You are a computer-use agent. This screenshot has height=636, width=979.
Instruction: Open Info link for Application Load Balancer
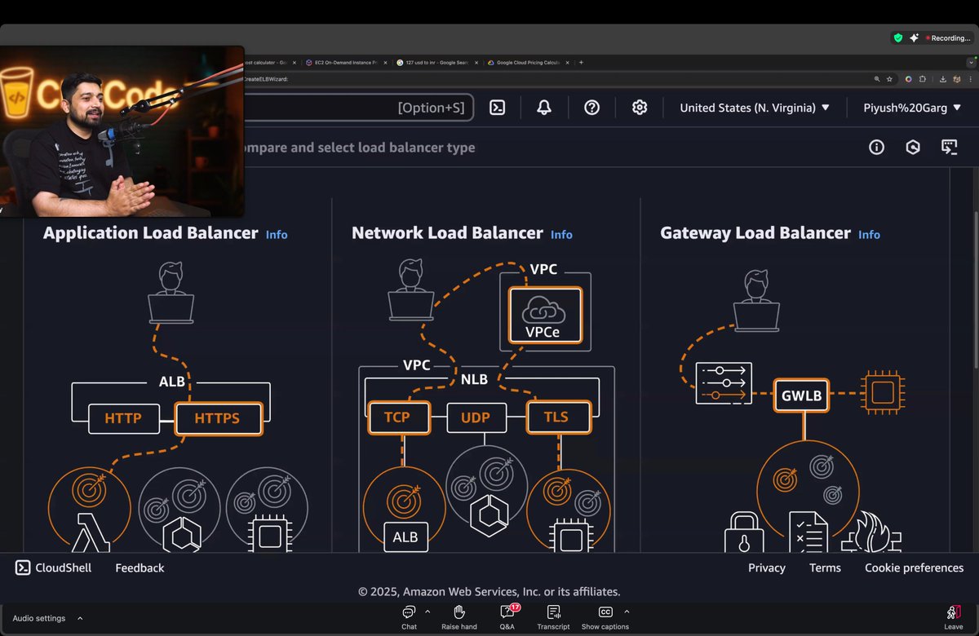277,235
